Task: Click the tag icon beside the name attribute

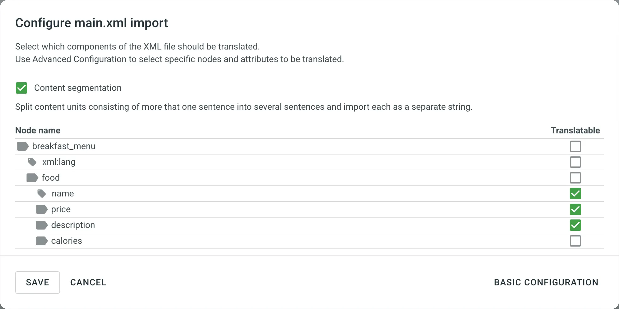Action: 41,193
